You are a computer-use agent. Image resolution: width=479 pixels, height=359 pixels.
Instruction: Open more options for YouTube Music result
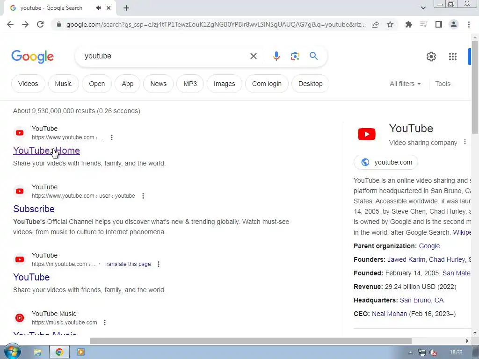[x=105, y=323]
